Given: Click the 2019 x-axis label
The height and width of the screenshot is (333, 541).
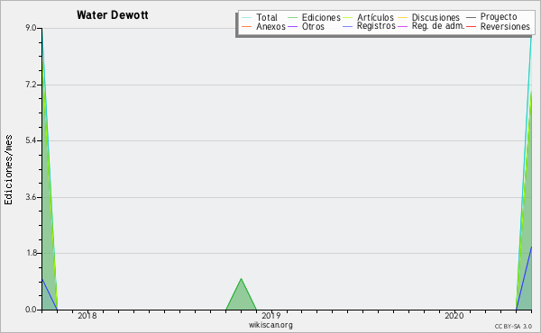Looking at the screenshot, I should pyautogui.click(x=271, y=316).
